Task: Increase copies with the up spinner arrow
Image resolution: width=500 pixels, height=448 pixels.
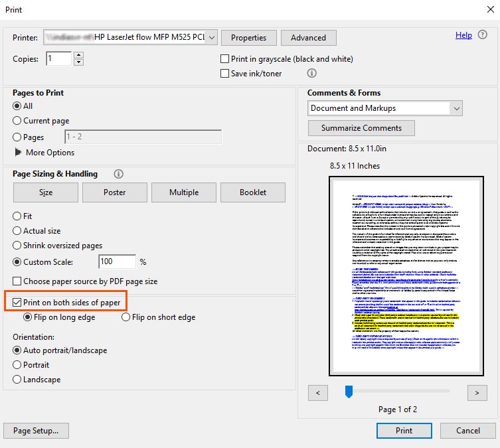Action: 78,55
